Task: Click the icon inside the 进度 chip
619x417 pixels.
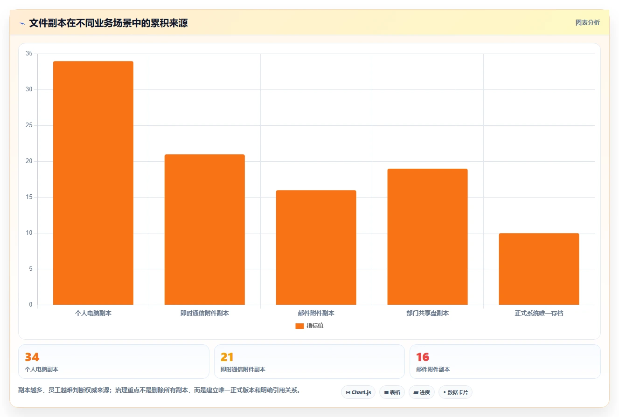Action: (x=416, y=393)
